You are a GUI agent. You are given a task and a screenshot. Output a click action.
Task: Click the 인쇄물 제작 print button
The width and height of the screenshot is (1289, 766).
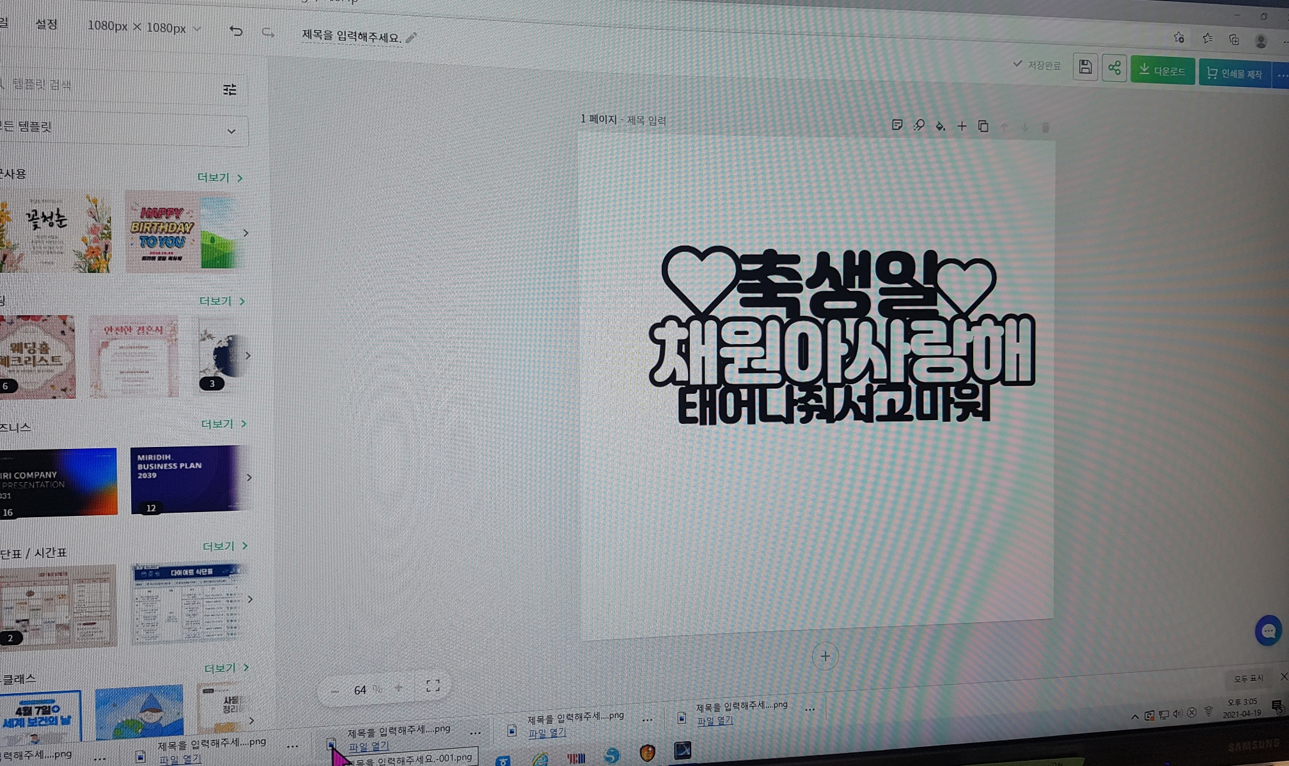1235,74
